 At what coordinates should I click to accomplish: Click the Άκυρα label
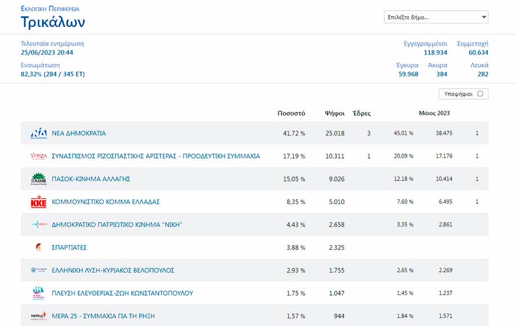tap(437, 65)
